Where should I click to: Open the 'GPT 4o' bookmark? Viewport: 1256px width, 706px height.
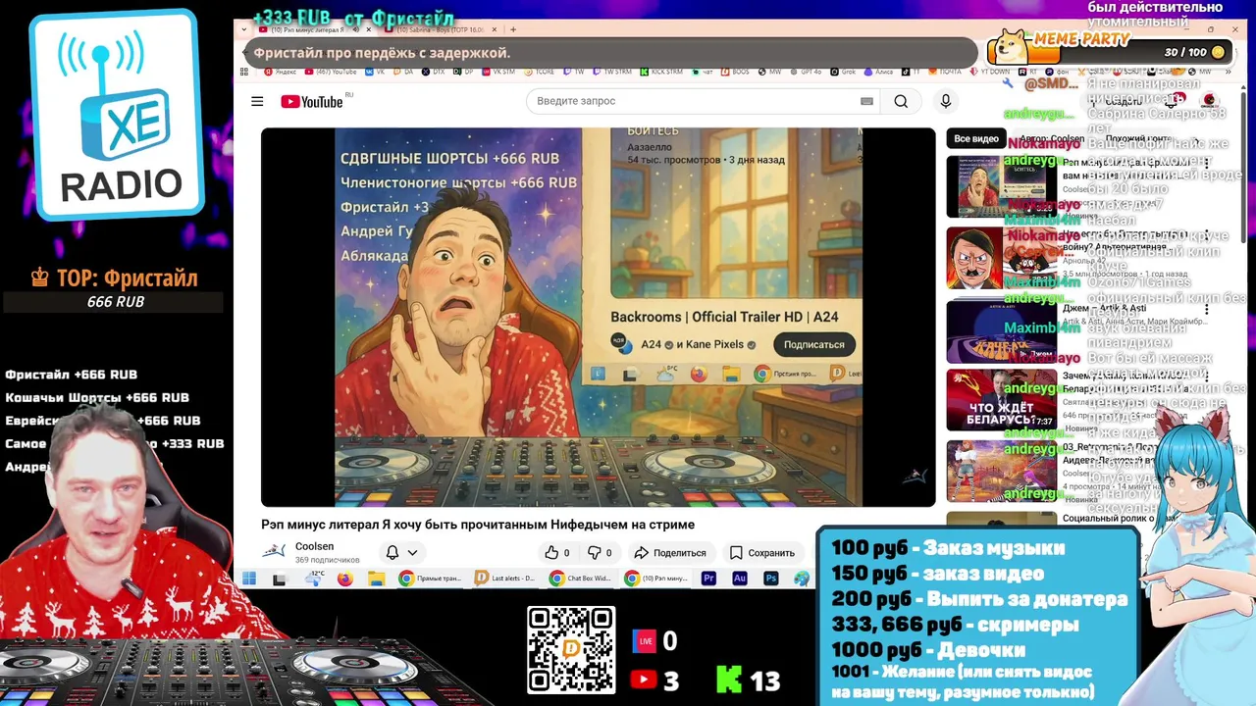point(806,72)
